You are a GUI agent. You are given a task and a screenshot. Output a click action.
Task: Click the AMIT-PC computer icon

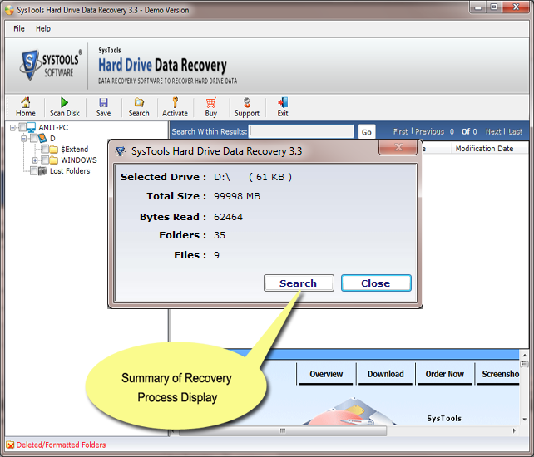coord(31,128)
